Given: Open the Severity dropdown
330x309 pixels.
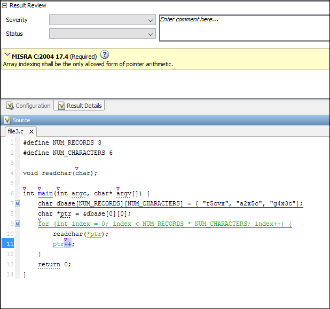Looking at the screenshot, I should [x=103, y=20].
